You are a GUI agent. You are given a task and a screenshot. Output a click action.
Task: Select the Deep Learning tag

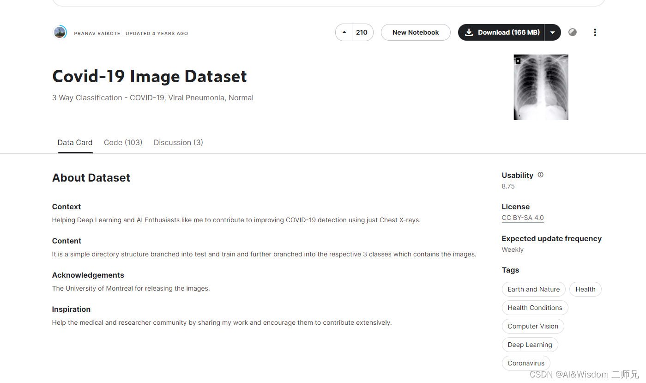[530, 345]
